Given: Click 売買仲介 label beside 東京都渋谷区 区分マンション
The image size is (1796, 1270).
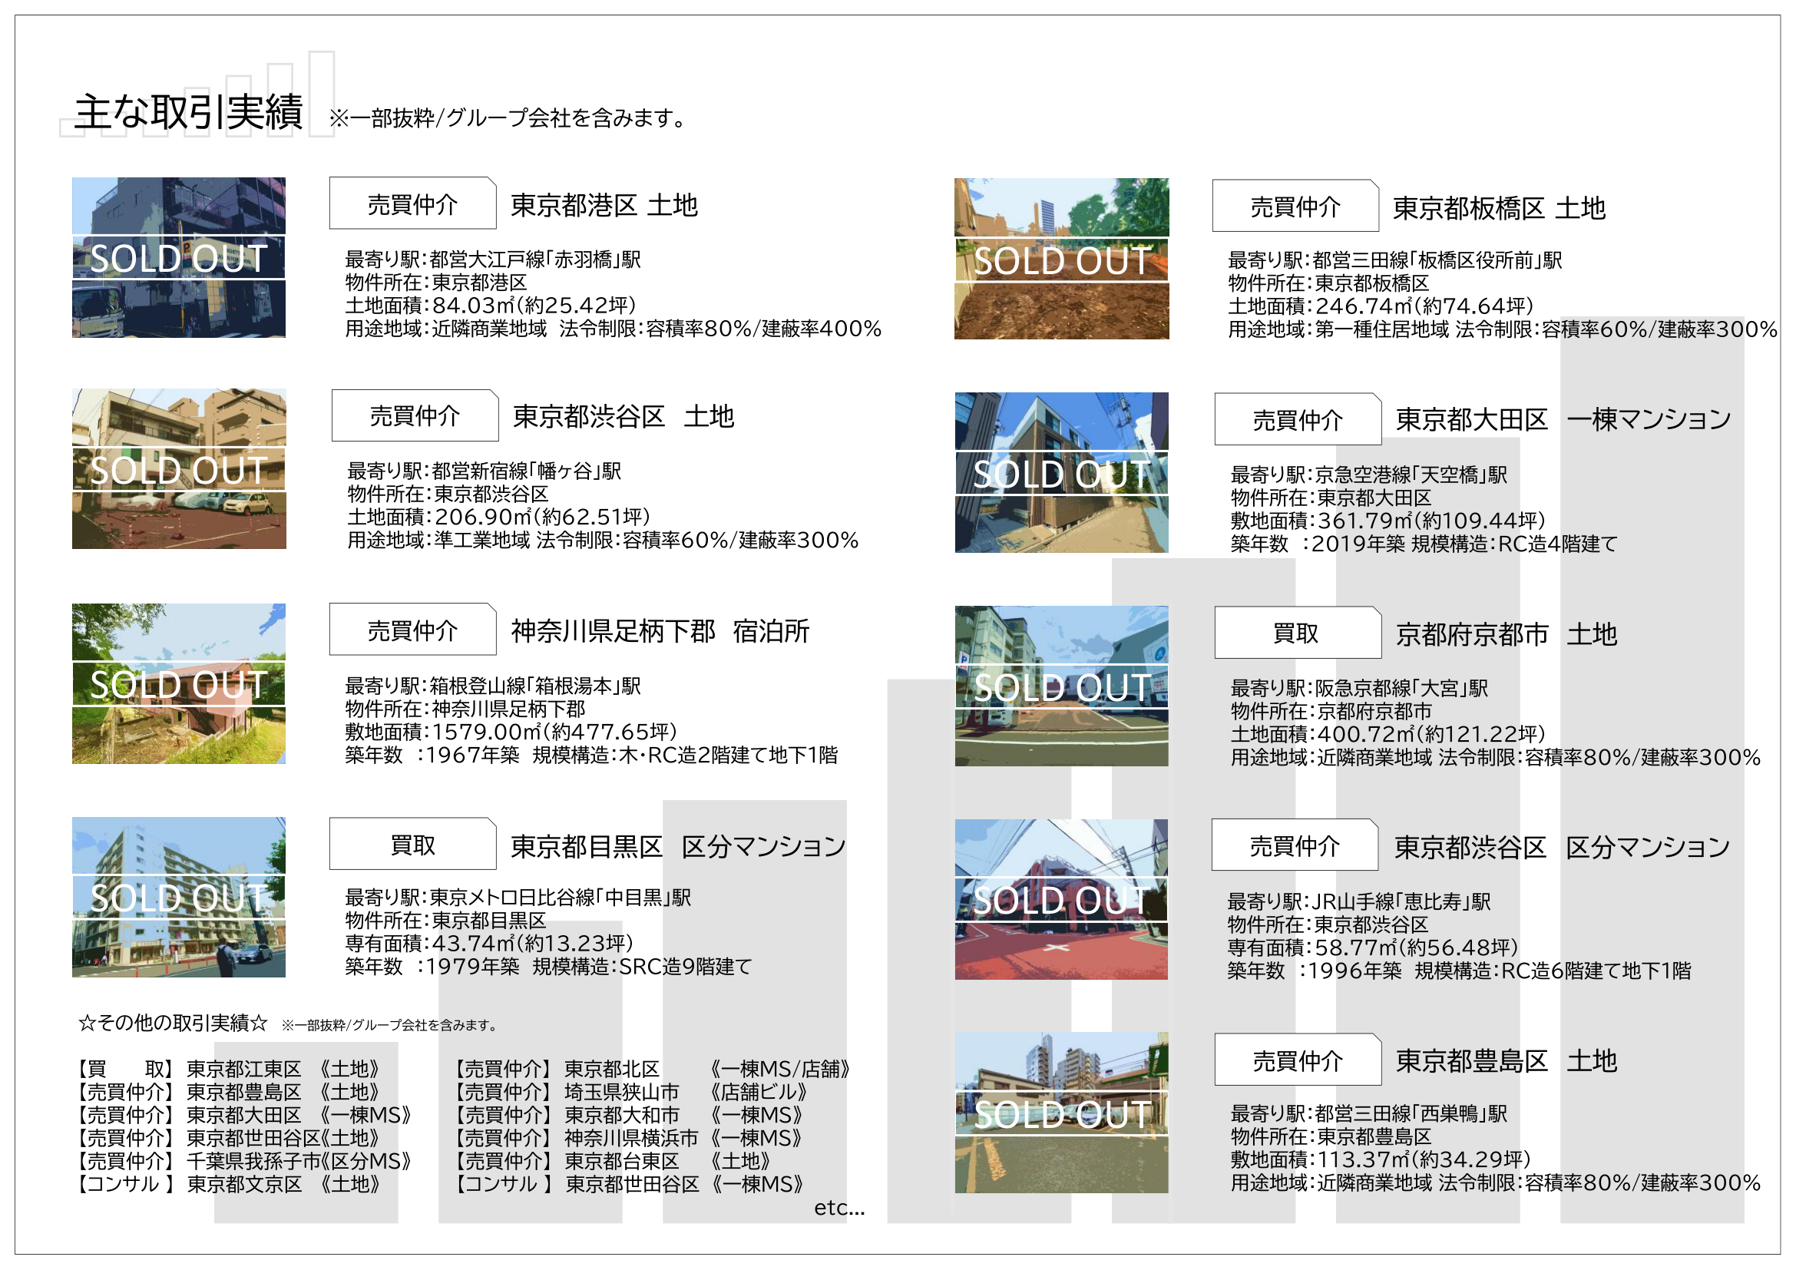Looking at the screenshot, I should point(1295,845).
